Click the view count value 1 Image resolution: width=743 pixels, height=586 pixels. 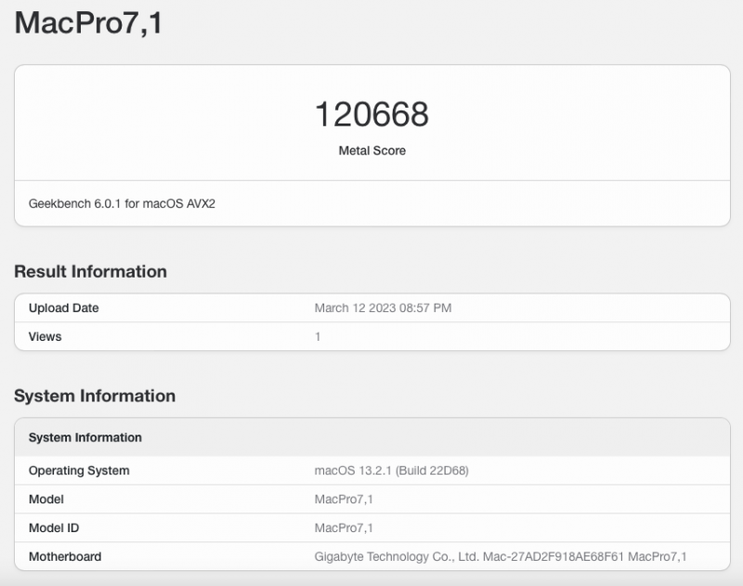[x=318, y=336]
